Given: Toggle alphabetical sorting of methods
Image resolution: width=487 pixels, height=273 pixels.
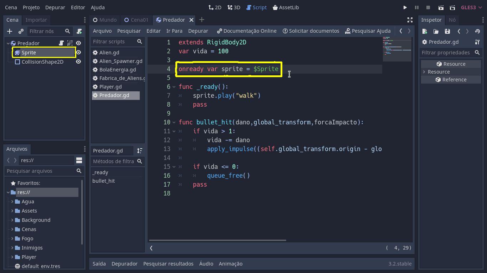Looking at the screenshot, I should pos(140,151).
